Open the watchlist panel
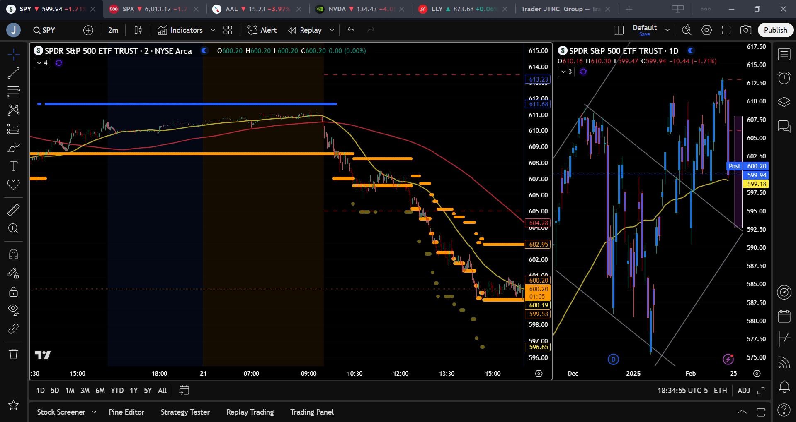This screenshot has width=796, height=422. (x=784, y=54)
